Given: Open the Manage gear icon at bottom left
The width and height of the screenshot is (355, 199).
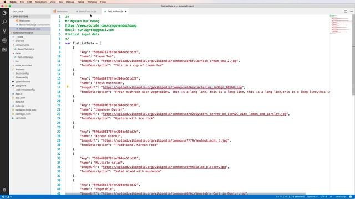Looking at the screenshot, I should tap(4, 190).
